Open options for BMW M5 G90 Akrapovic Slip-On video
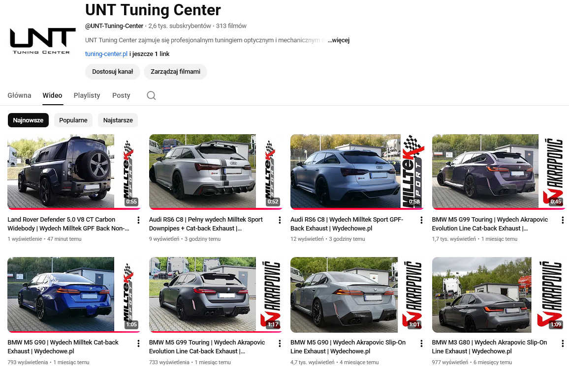This screenshot has width=569, height=374. click(x=421, y=343)
